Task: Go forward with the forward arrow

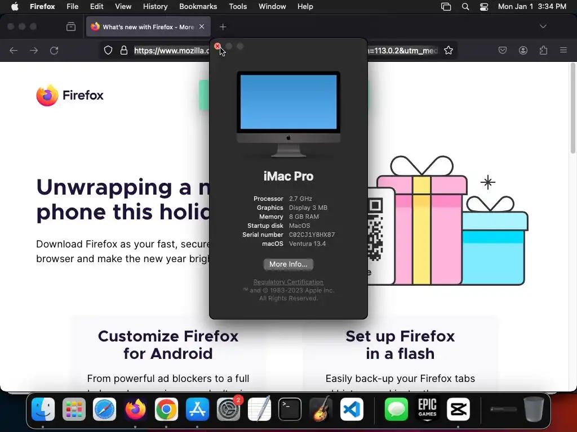Action: 34,50
